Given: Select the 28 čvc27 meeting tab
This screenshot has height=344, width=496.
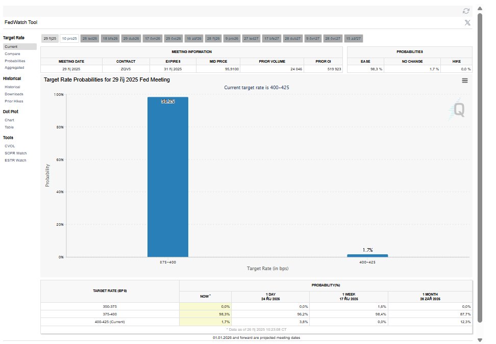Looking at the screenshot, I should pyautogui.click(x=333, y=39).
